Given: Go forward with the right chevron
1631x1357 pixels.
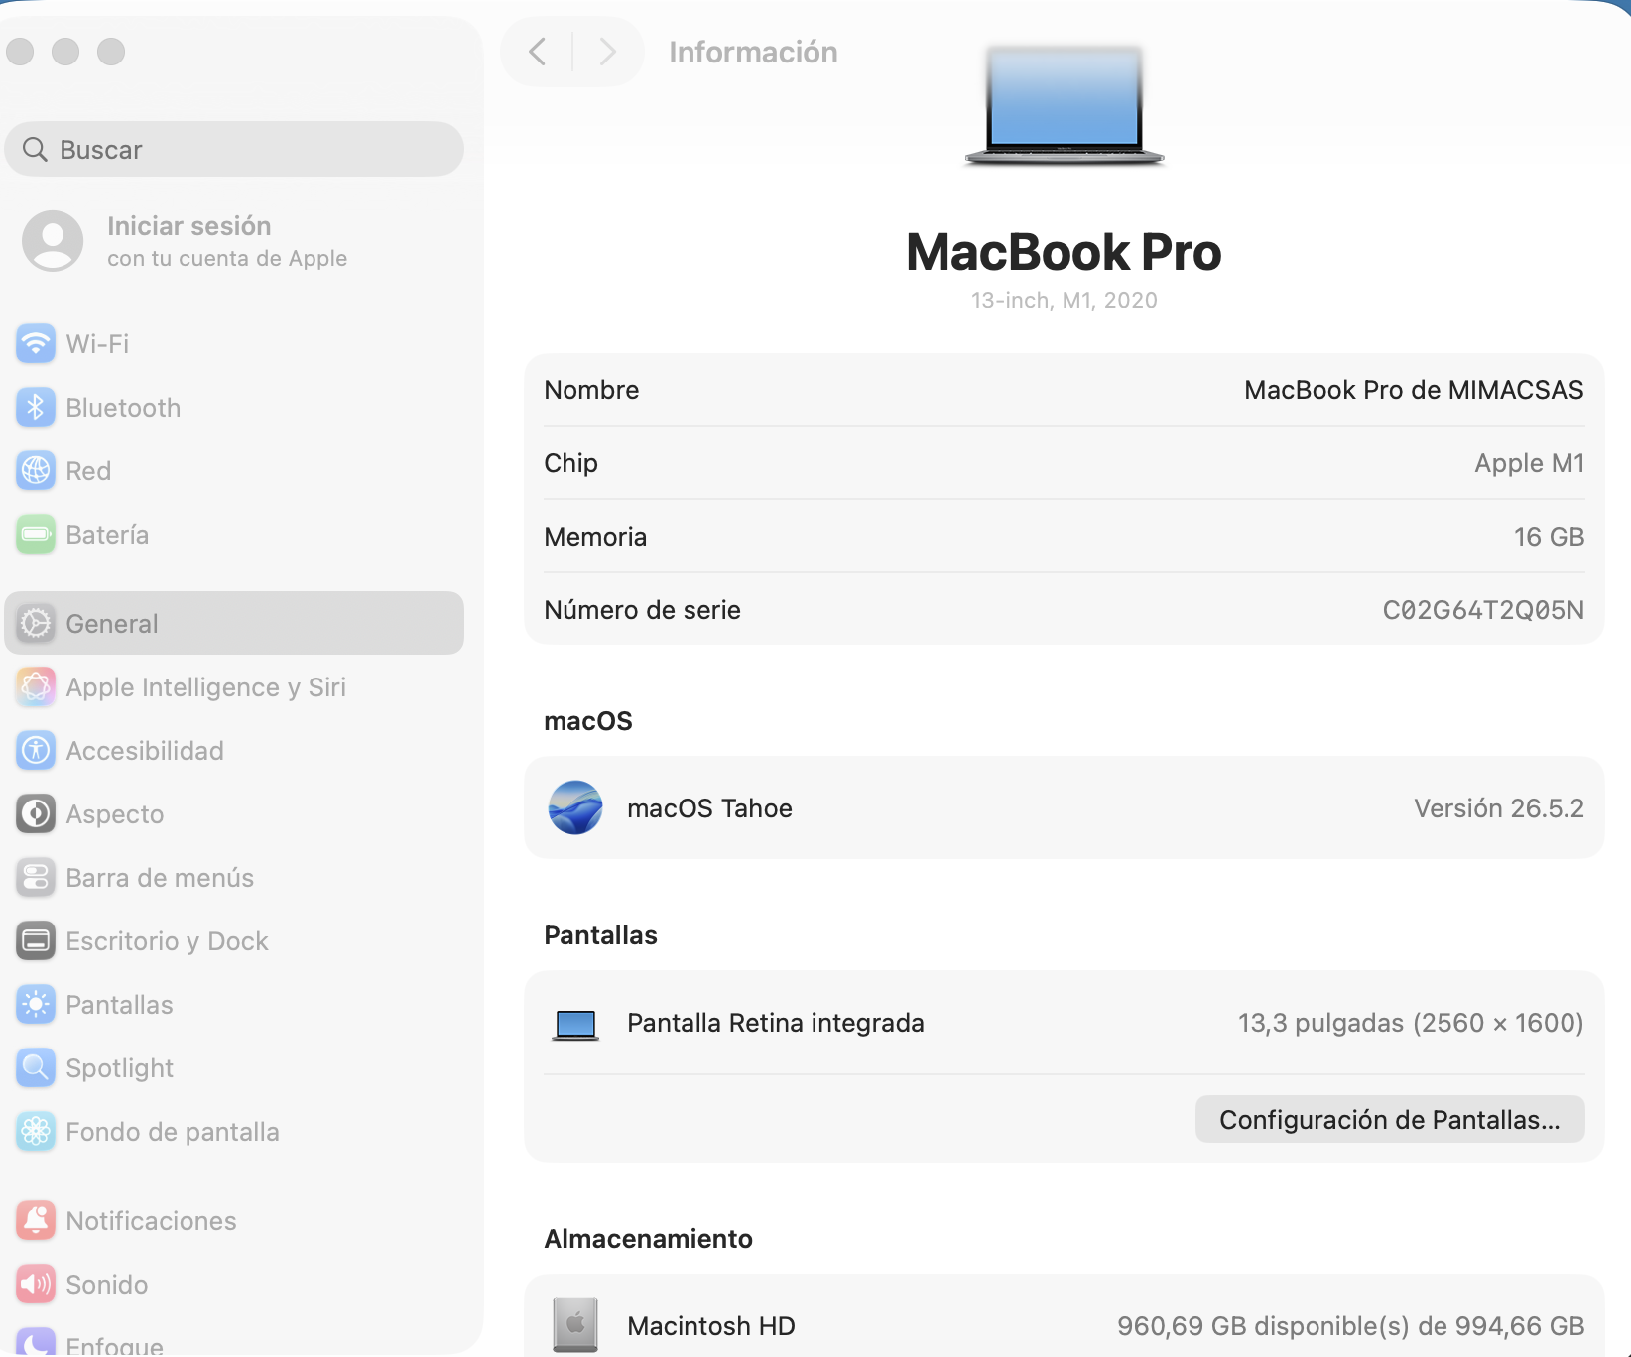Looking at the screenshot, I should coord(607,52).
